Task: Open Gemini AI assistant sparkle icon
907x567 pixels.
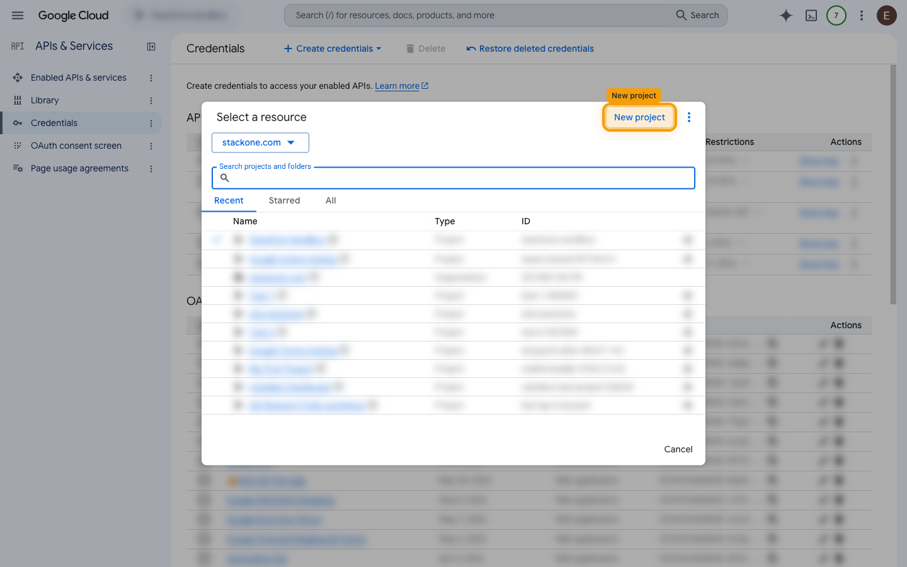Action: (785, 15)
